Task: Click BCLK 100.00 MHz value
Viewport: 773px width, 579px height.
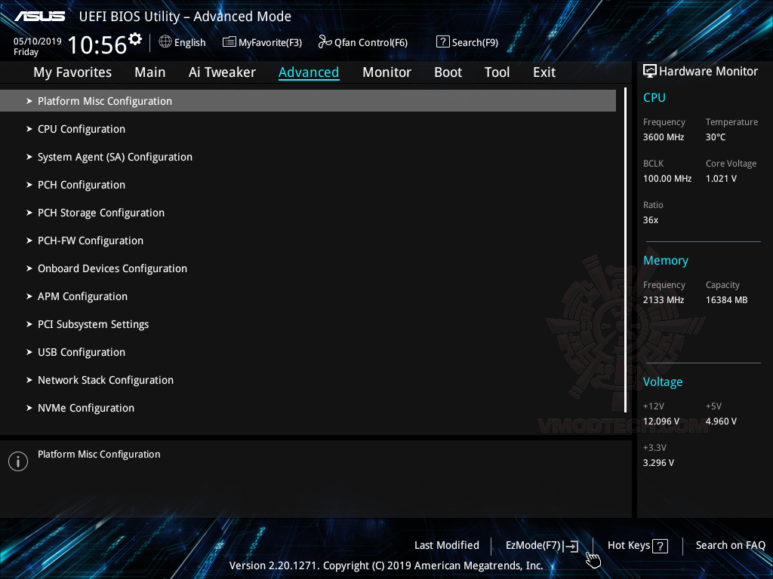Action: (667, 179)
